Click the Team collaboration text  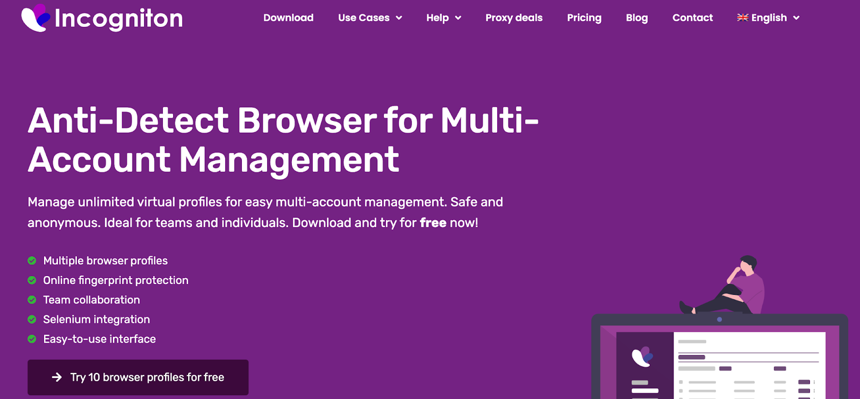click(91, 300)
